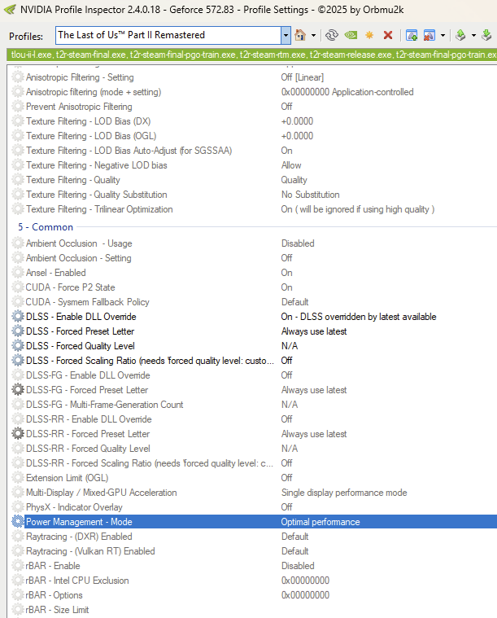Open dropdown arrow next to export icon
The height and width of the screenshot is (618, 497).
[x=473, y=35]
